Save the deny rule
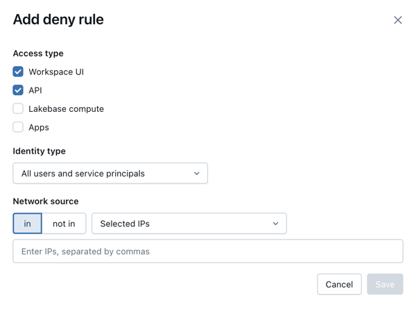This screenshot has height=314, width=416. (x=385, y=284)
